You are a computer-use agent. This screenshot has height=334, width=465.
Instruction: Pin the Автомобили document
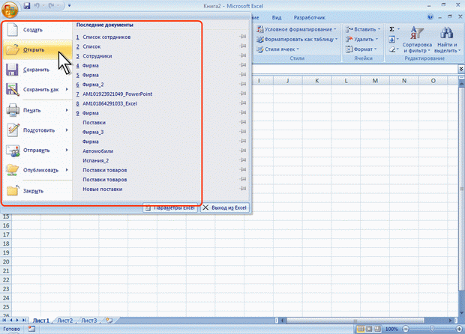coord(243,151)
